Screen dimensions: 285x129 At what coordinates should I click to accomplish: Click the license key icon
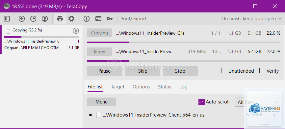(109, 19)
